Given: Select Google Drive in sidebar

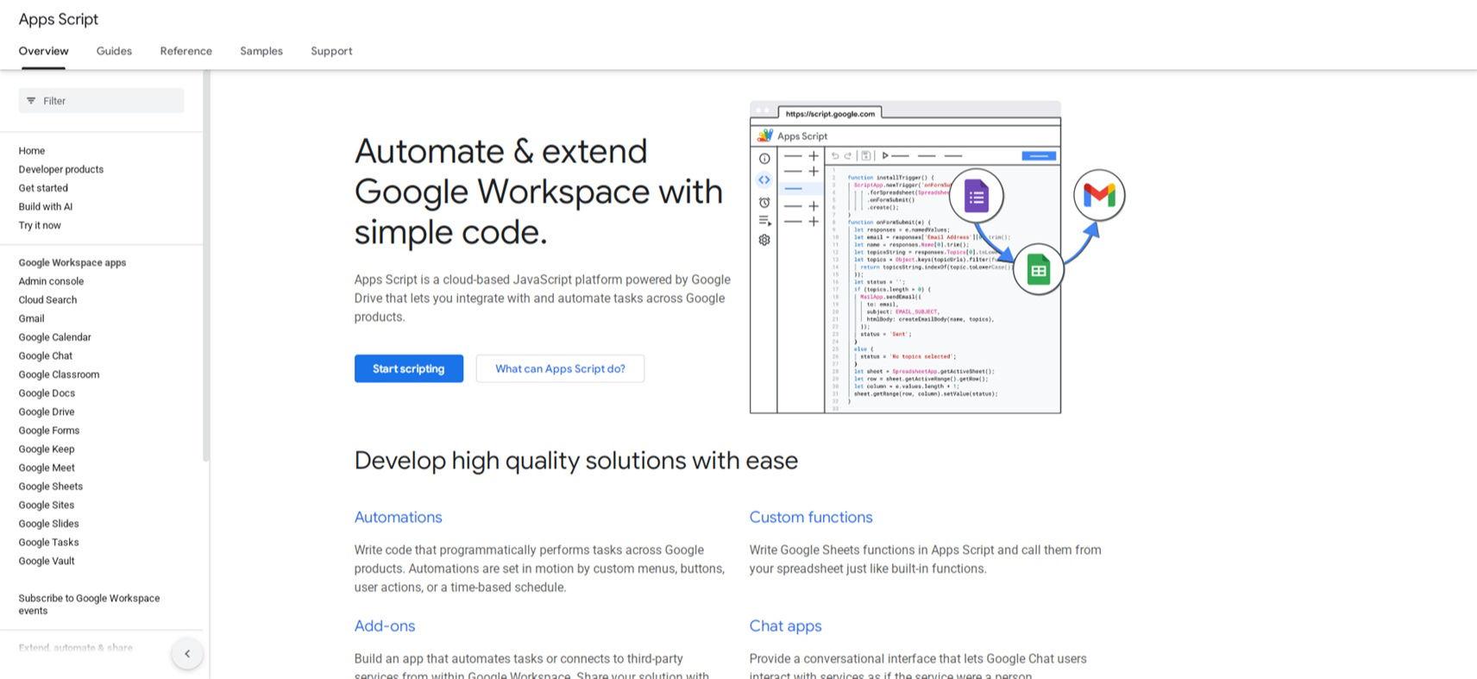Looking at the screenshot, I should (47, 412).
